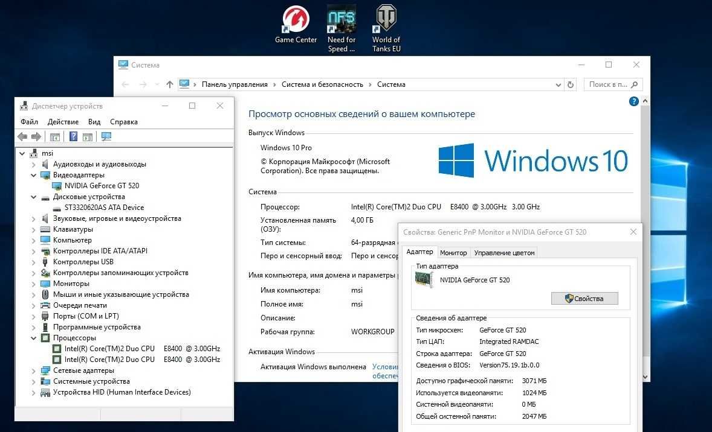Click the show/hide console tree toolbar icon
This screenshot has width=712, height=432.
click(55, 137)
